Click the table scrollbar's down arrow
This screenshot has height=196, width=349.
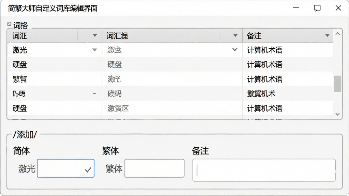coord(338,114)
